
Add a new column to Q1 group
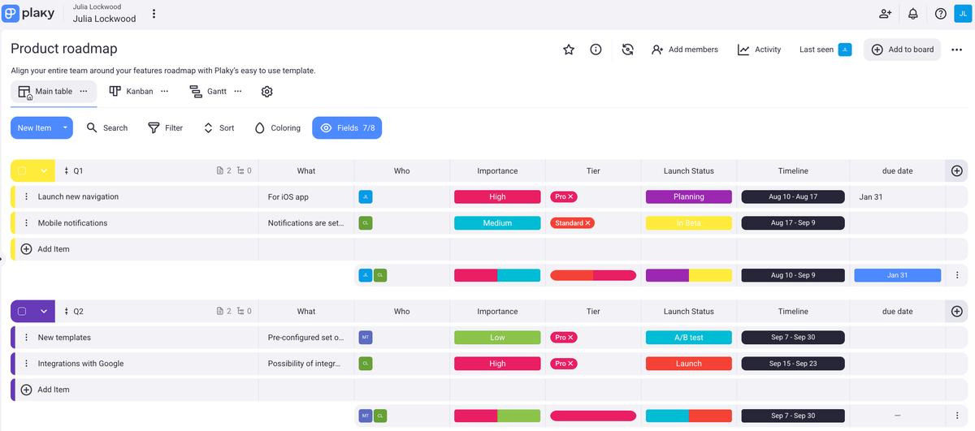[956, 171]
